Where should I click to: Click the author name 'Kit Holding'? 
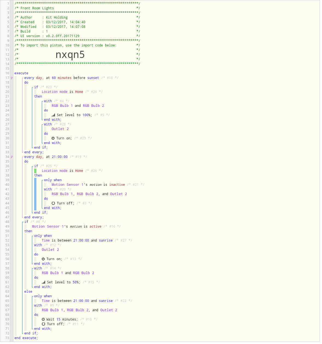[57, 17]
